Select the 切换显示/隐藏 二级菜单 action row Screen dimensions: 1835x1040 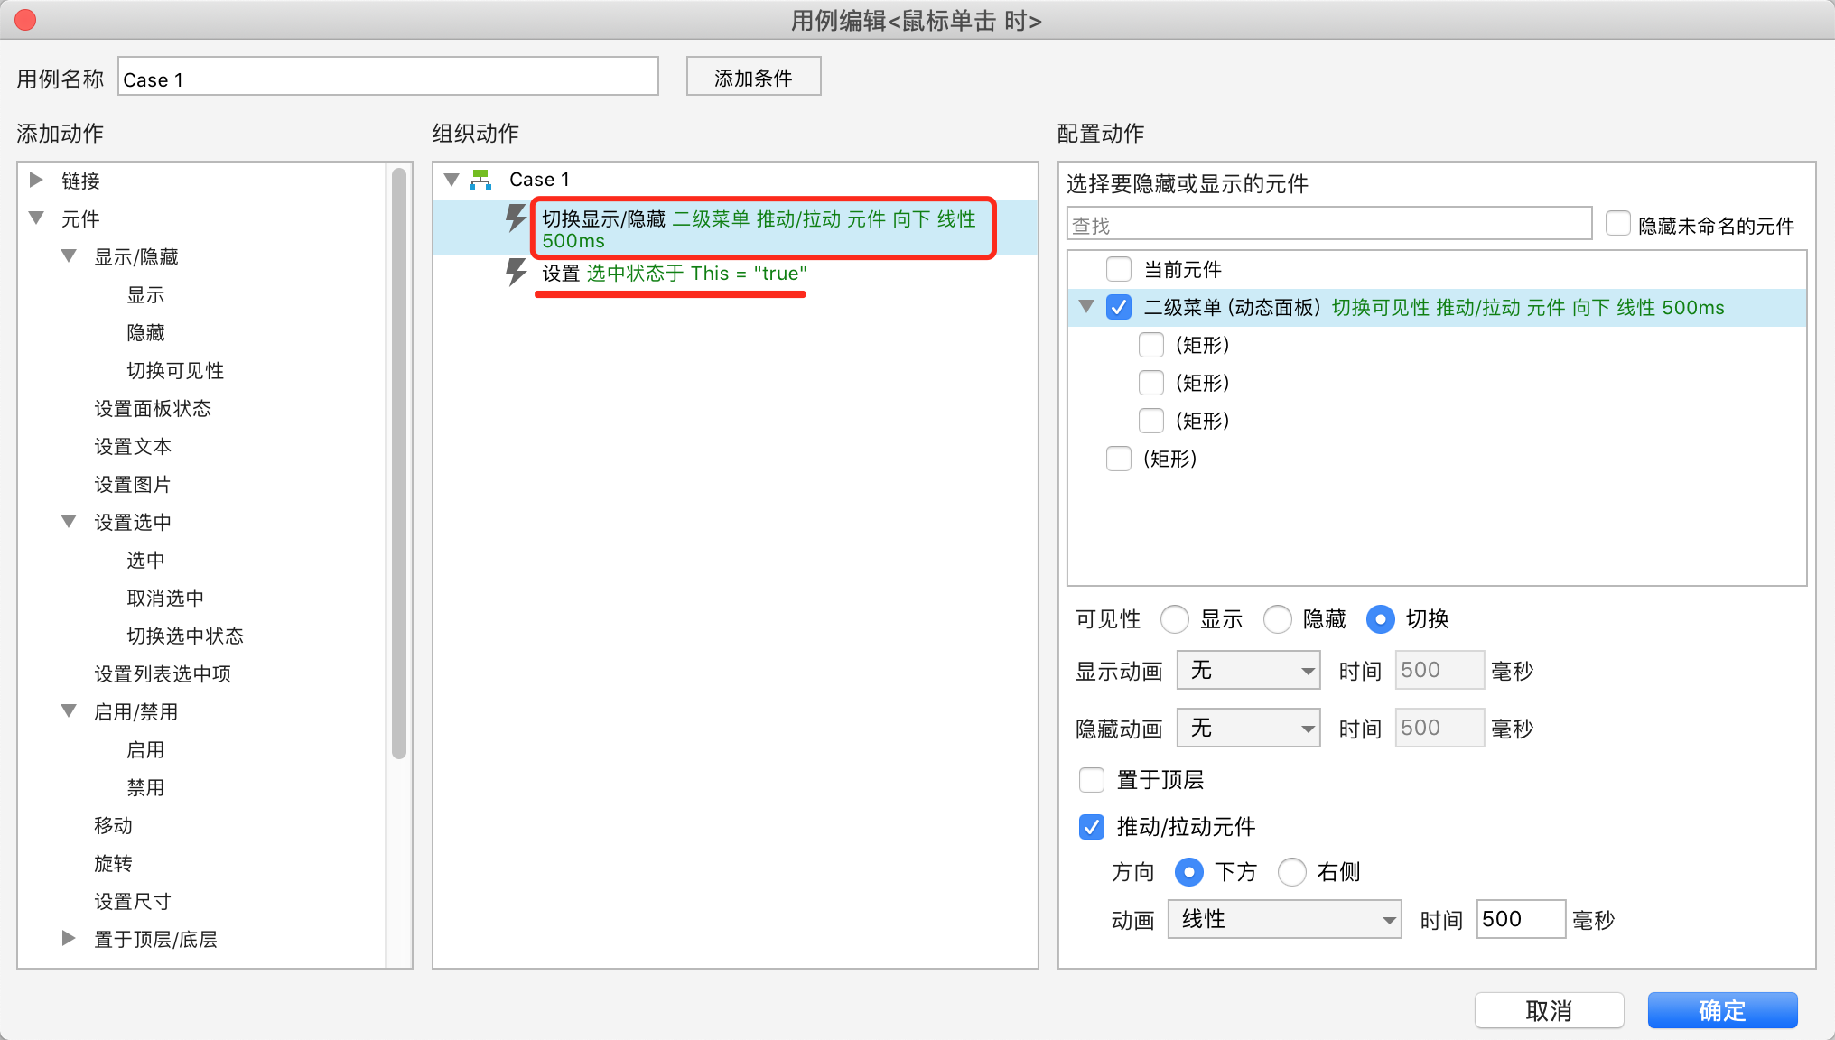(x=735, y=228)
